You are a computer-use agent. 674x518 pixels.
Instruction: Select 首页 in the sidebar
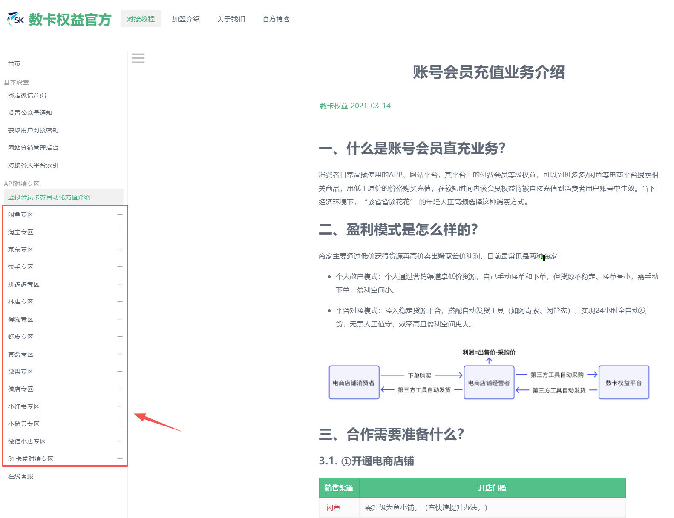(14, 64)
